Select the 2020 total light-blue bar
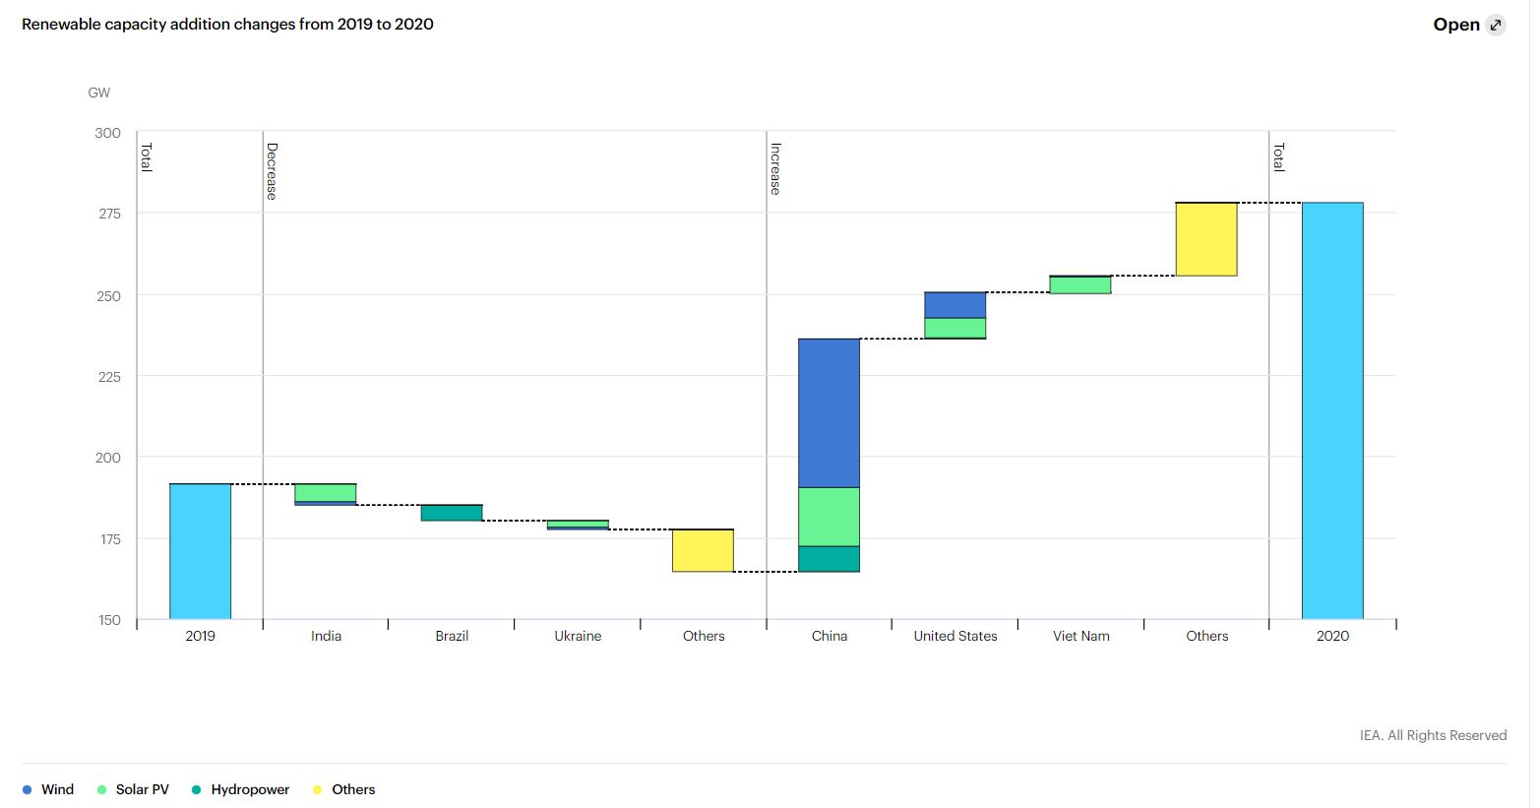 coord(1332,410)
